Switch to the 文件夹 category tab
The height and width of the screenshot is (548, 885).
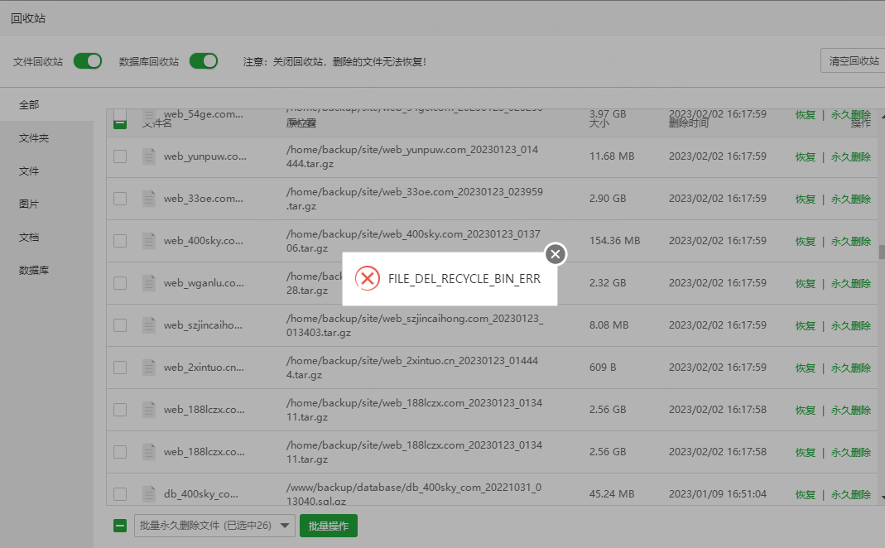tap(34, 138)
